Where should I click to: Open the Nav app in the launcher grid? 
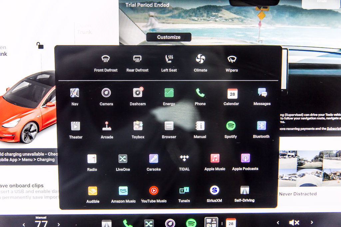(75, 93)
